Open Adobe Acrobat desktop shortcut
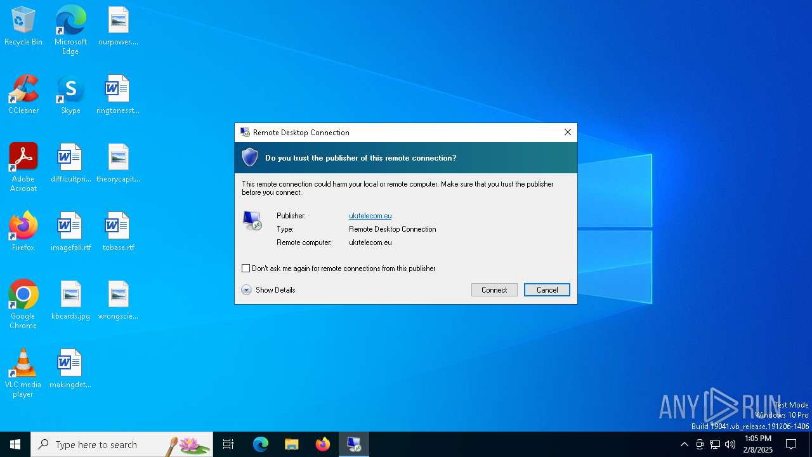 point(23,168)
